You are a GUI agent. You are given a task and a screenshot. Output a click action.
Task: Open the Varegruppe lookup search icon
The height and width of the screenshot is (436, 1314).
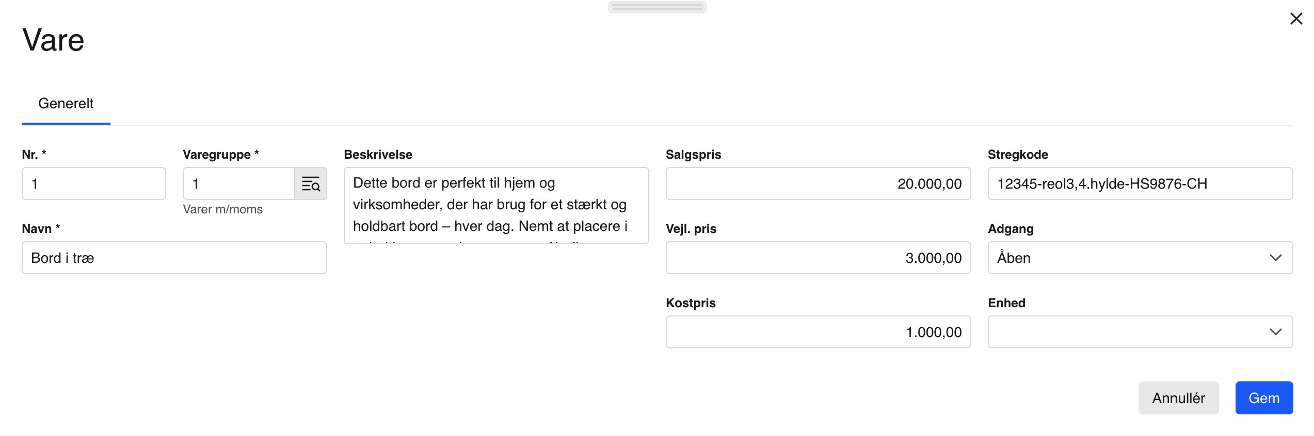click(311, 183)
